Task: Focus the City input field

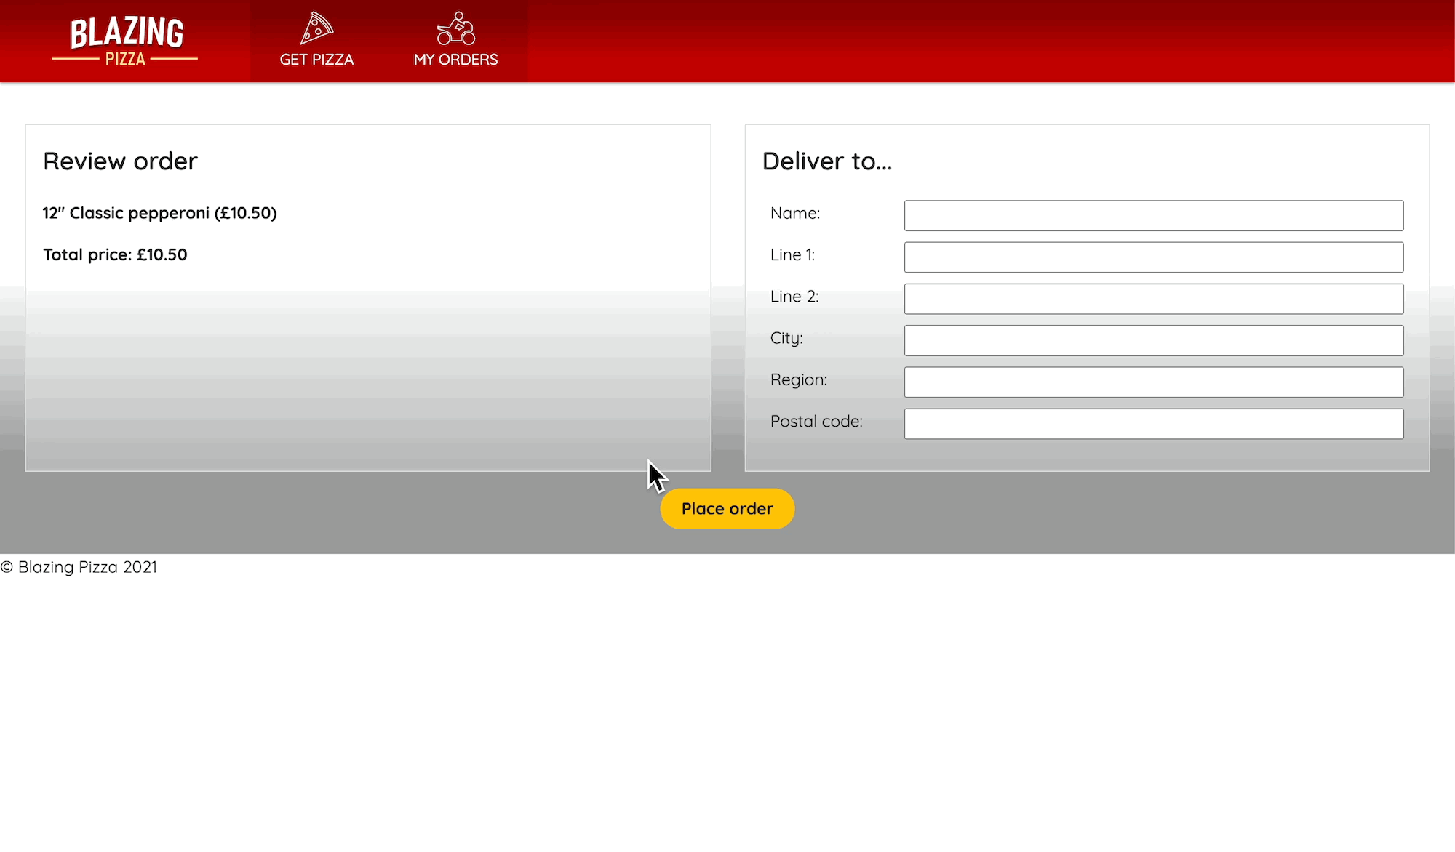Action: [x=1154, y=340]
